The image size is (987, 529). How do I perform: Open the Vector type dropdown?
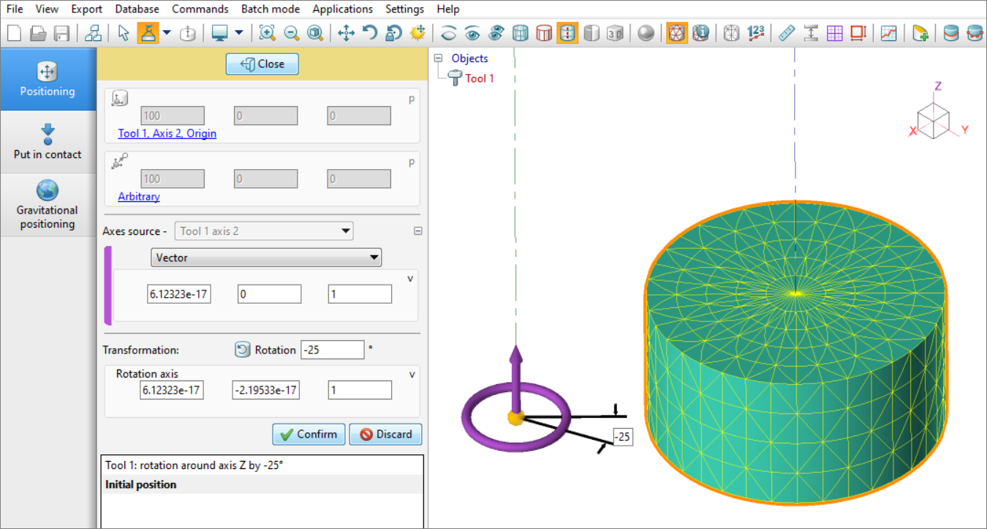click(x=266, y=258)
